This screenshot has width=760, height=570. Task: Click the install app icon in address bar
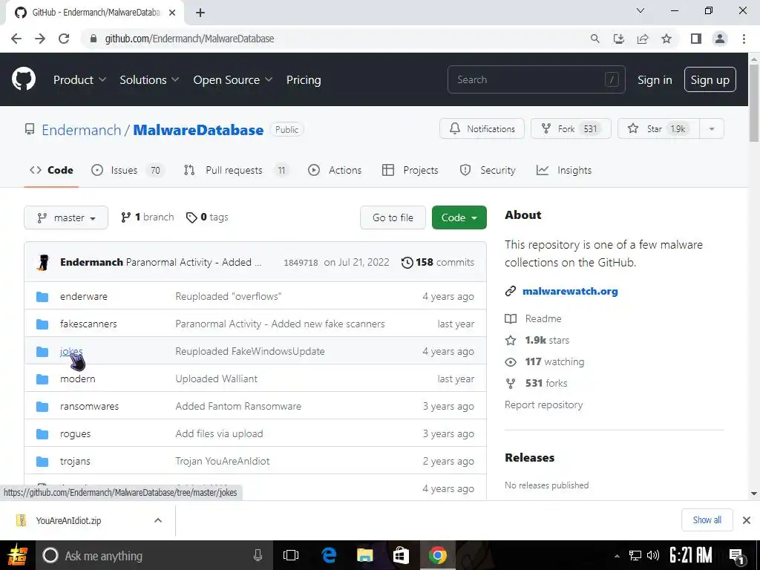point(618,39)
